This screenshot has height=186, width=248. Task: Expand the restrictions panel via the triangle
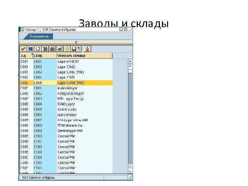point(76,43)
